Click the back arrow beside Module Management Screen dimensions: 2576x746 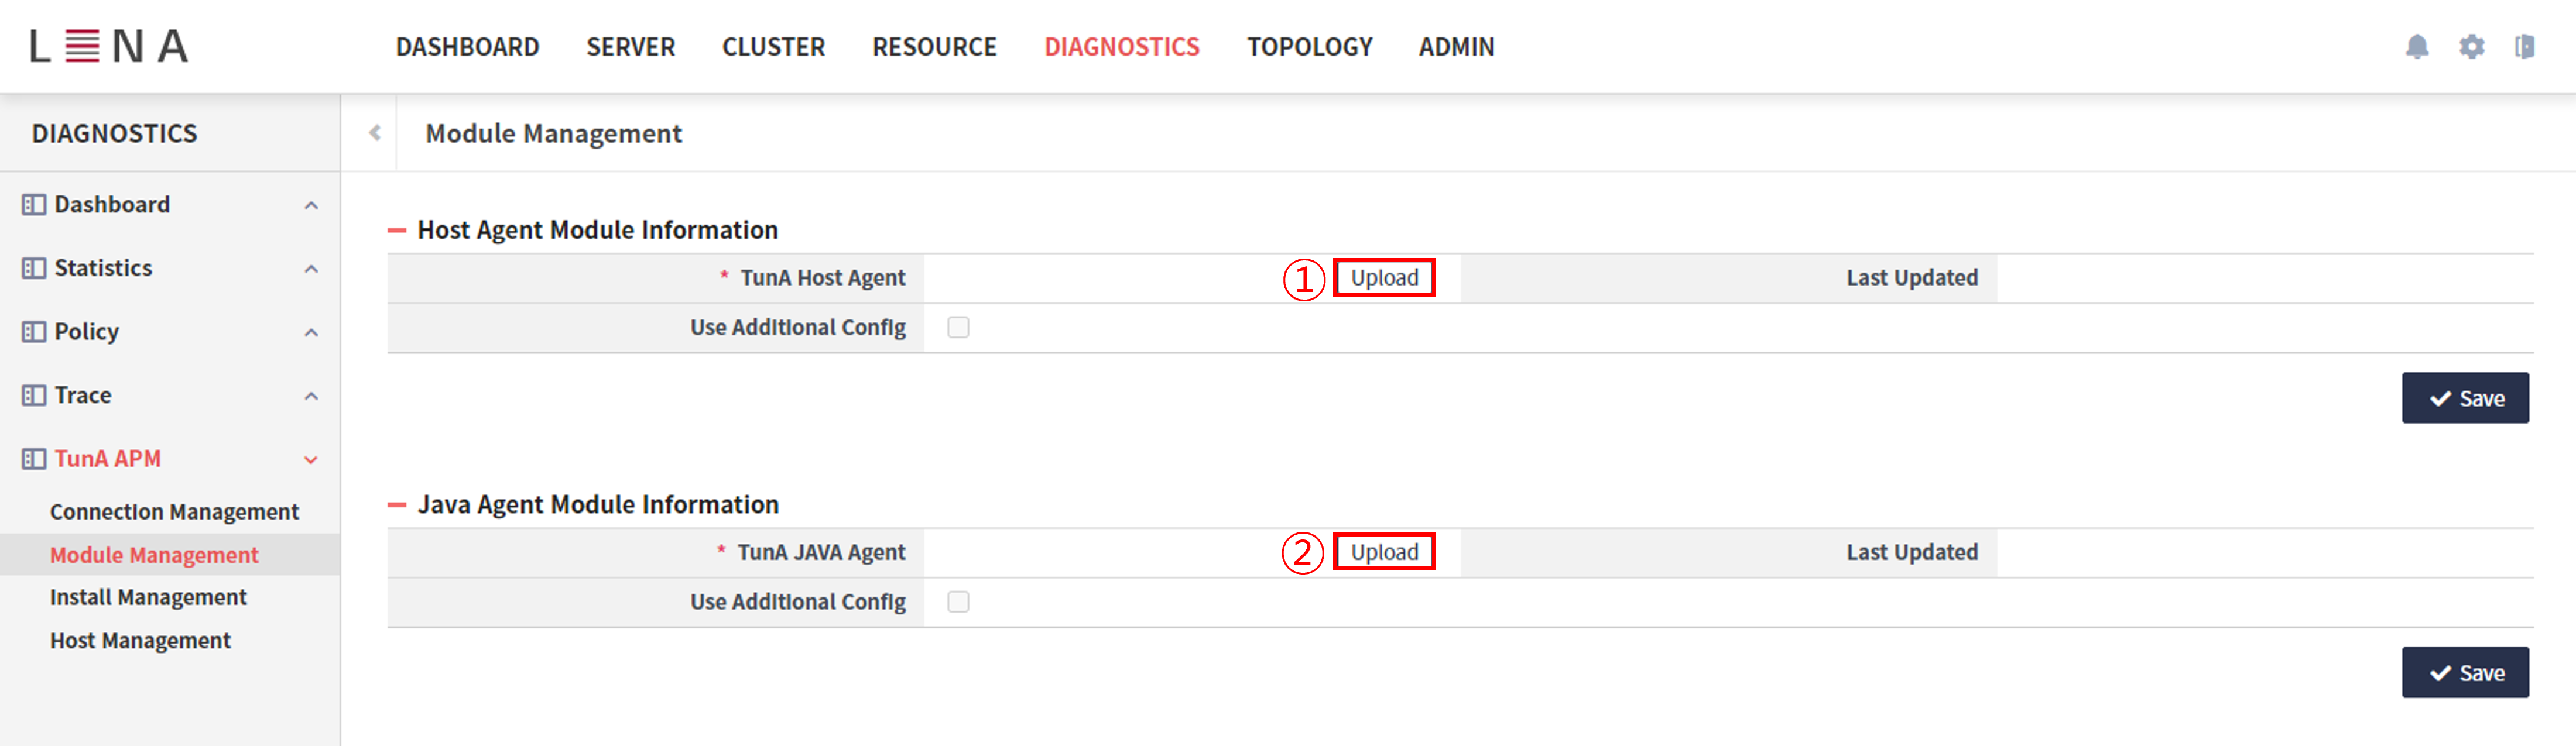pos(375,131)
